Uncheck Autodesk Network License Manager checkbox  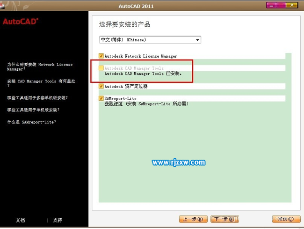101,56
